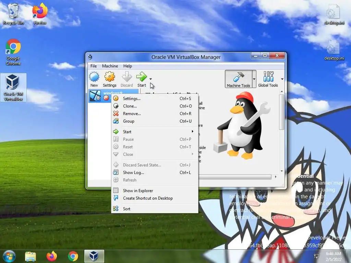
Task: Choose Create Shortcut on Desktop
Action: 155,198
